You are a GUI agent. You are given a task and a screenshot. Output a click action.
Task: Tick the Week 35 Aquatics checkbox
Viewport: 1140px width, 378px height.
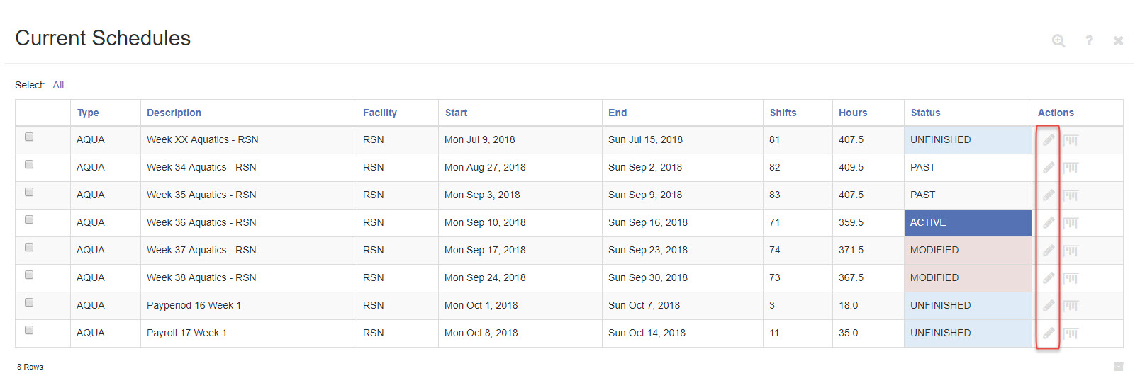[x=29, y=192]
